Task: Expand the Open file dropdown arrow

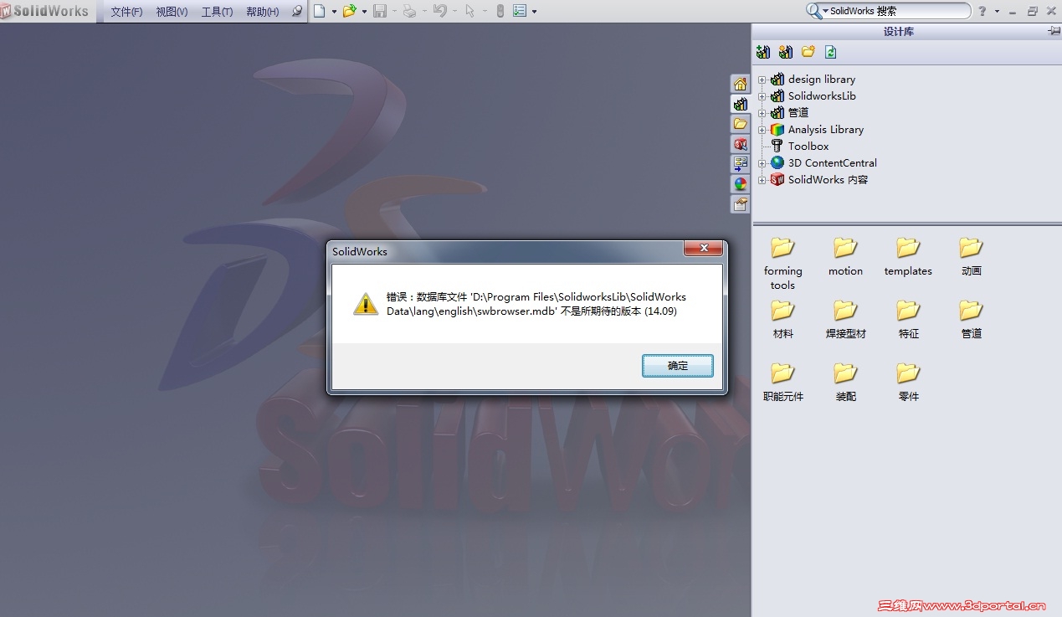Action: pos(364,12)
